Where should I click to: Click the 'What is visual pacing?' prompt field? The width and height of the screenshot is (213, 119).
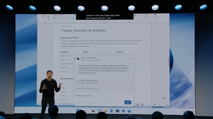103,96
